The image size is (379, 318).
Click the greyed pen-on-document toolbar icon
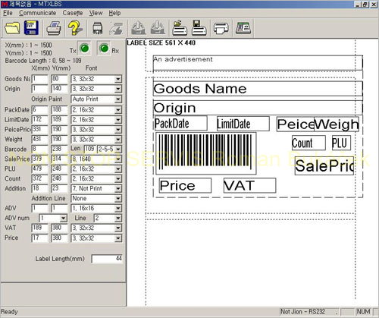tap(116, 28)
